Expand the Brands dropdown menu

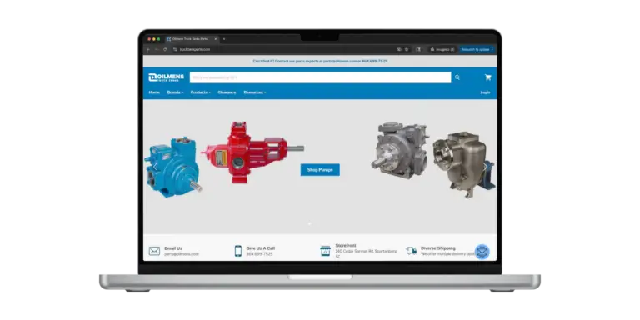click(x=175, y=92)
